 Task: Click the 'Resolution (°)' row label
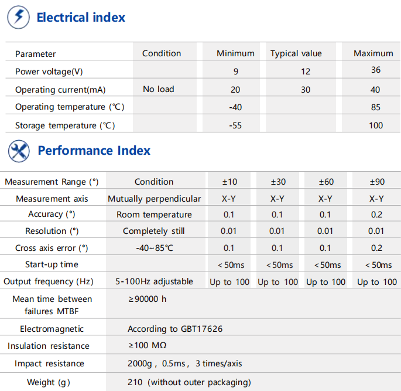point(52,231)
